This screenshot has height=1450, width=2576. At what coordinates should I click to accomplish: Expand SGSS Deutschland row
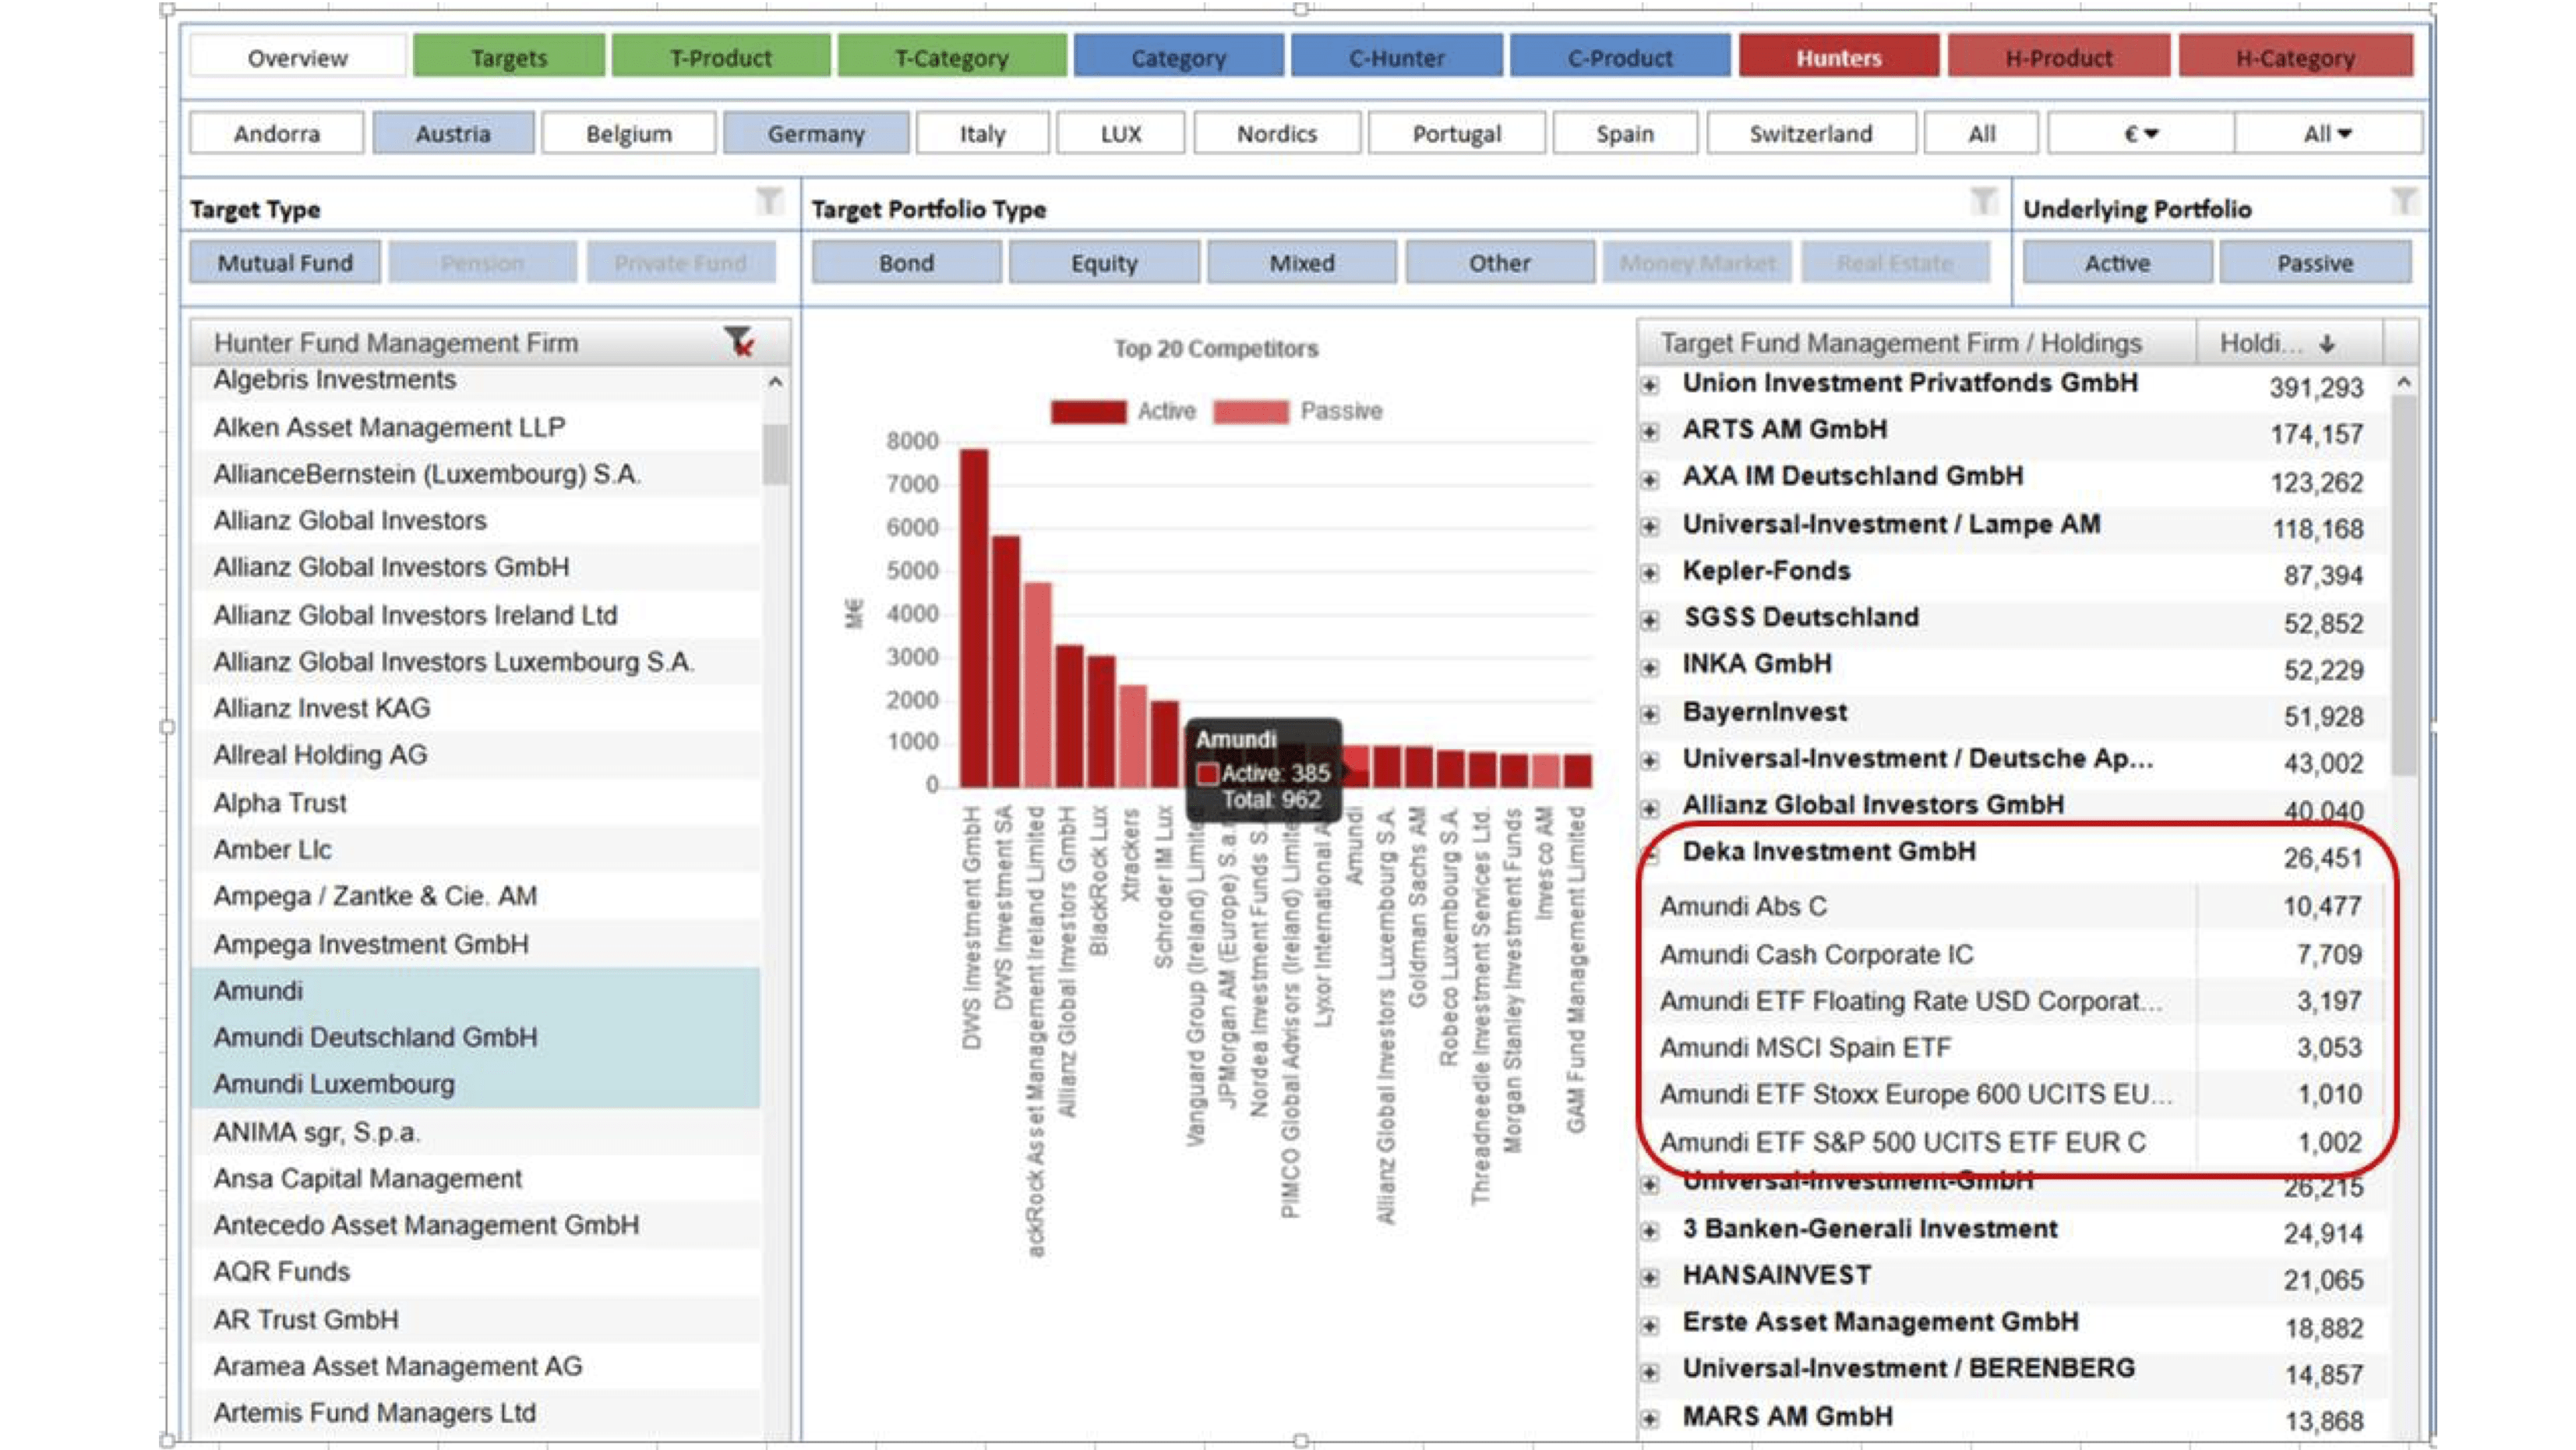(1651, 621)
